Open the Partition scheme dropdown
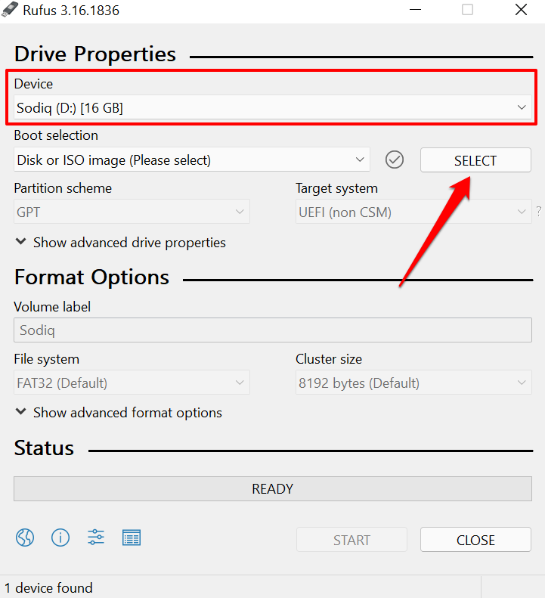Image resolution: width=545 pixels, height=598 pixels. point(132,212)
